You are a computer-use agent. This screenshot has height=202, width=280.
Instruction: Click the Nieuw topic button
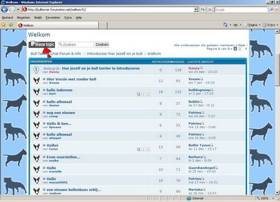41,44
